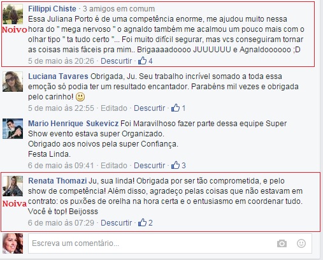This screenshot has height=260, width=323.
Task: Click thumbs-up count on Renata Thomazi's comment
Action: tap(145, 222)
